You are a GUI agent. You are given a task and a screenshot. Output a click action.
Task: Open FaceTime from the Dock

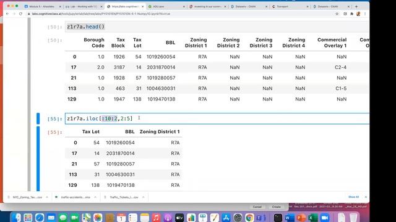tap(74, 218)
